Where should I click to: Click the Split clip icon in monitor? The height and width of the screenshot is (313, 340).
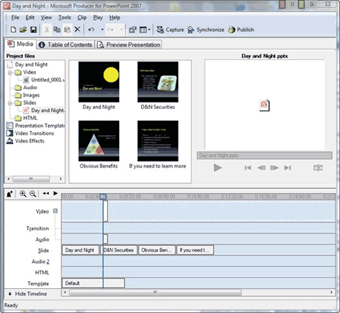[318, 167]
